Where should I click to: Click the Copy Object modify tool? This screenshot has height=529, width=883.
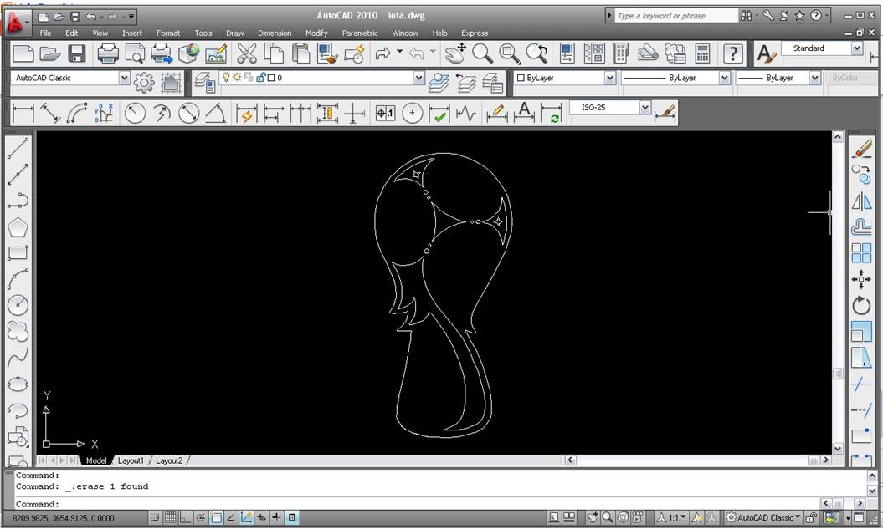861,175
